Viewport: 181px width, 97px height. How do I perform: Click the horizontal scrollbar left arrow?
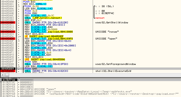(3, 75)
